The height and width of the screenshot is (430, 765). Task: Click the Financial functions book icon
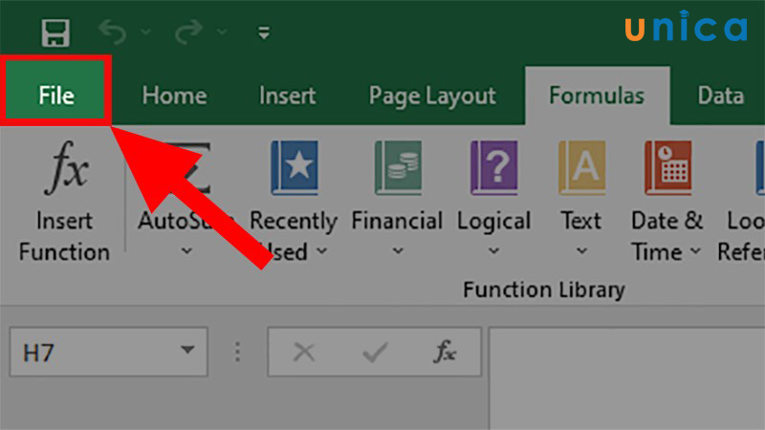[x=398, y=168]
